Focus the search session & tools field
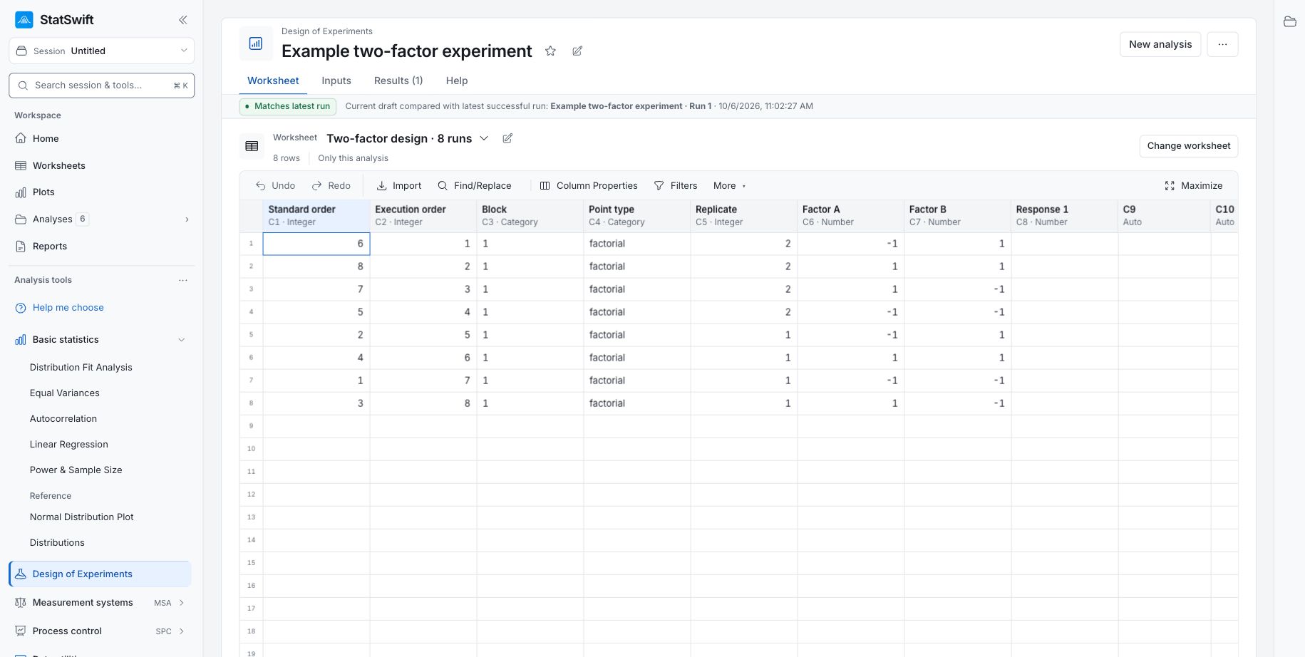Image resolution: width=1305 pixels, height=657 pixels. point(102,86)
